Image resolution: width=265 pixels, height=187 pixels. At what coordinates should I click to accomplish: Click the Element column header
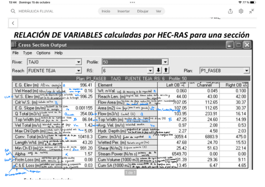pos(105,85)
